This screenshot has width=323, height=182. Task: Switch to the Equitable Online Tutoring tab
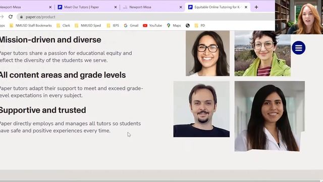pyautogui.click(x=218, y=7)
